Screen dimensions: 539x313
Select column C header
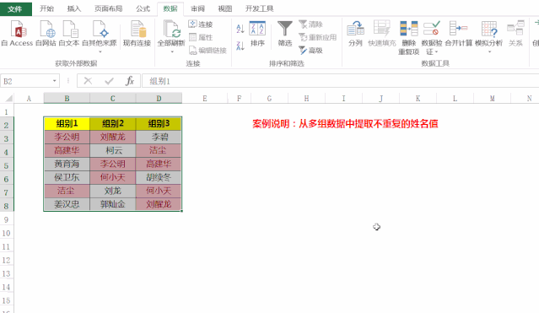click(113, 99)
